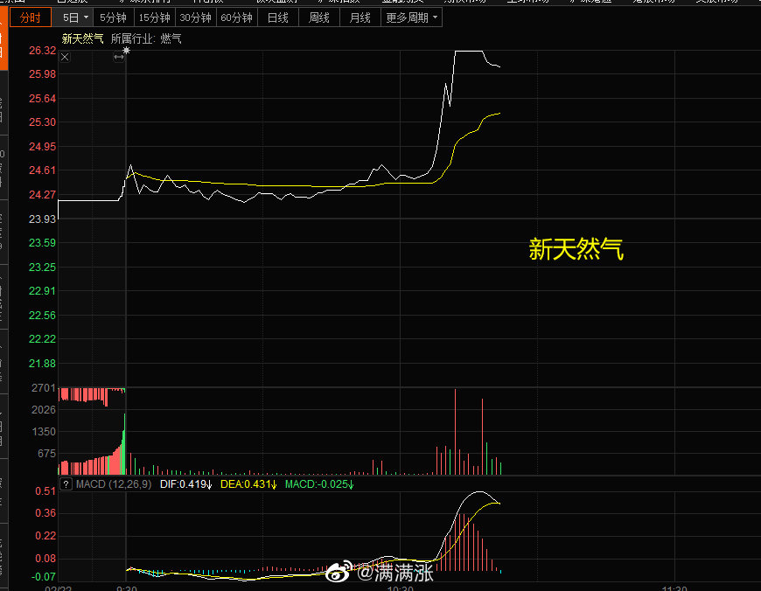This screenshot has width=761, height=591.
Task: Click the 新天然气 stock name label
Action: tap(82, 38)
